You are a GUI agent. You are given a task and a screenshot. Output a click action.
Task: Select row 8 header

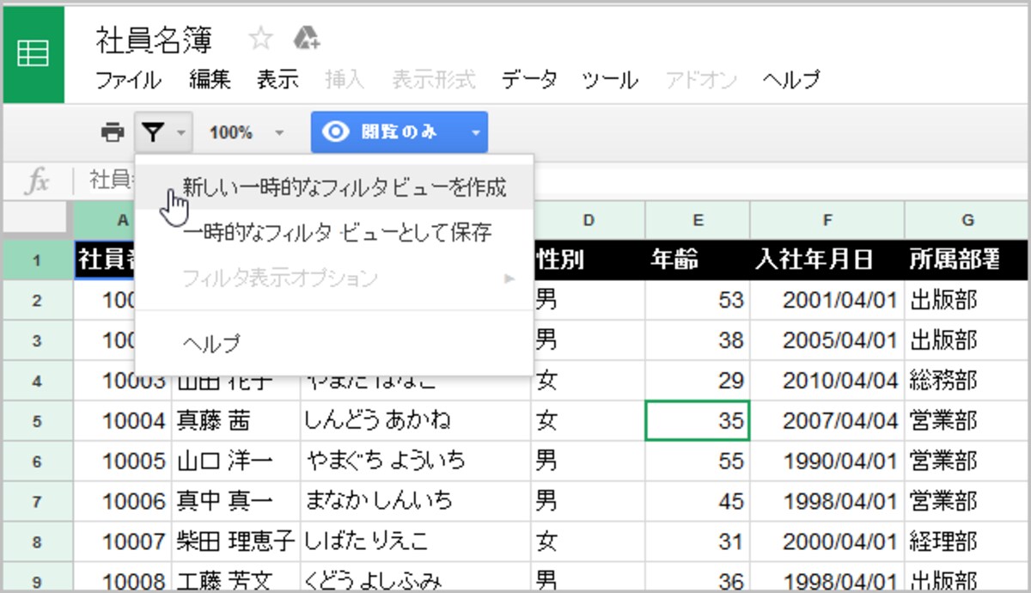pyautogui.click(x=37, y=541)
